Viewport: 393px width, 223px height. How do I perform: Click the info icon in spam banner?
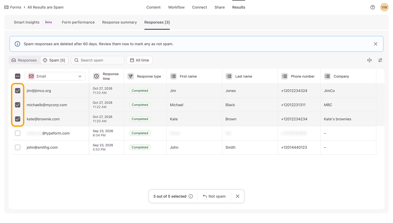tap(17, 44)
